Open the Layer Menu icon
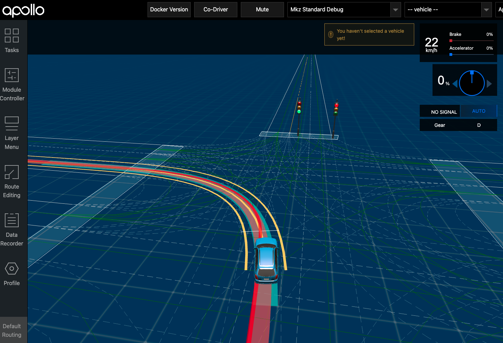 point(12,124)
